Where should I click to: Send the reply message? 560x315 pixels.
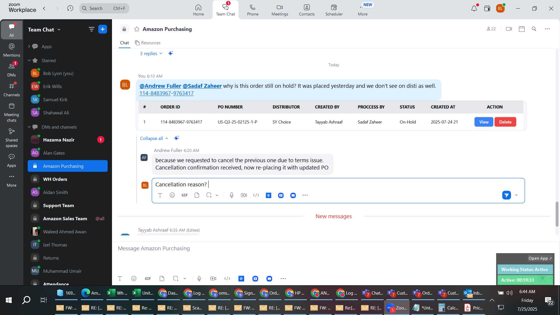coord(507,195)
